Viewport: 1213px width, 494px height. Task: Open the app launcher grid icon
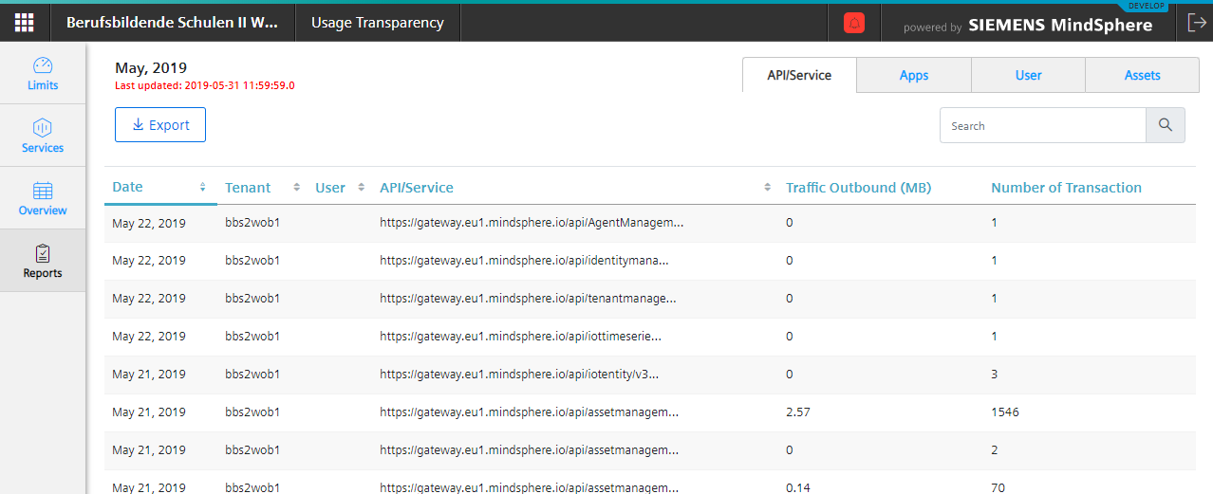click(x=25, y=23)
